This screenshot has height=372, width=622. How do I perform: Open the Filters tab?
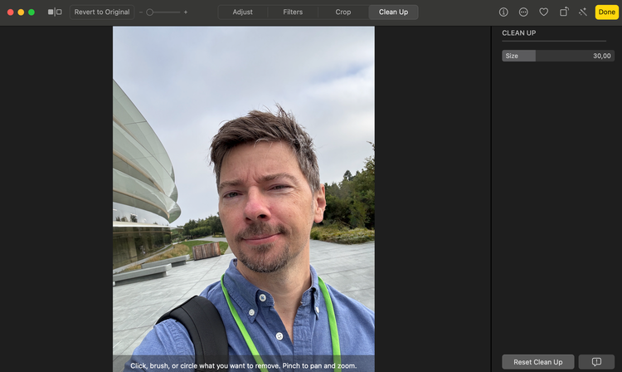293,12
